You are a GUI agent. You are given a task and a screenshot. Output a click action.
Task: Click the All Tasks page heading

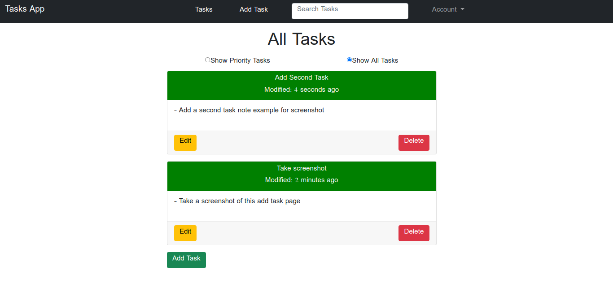302,39
